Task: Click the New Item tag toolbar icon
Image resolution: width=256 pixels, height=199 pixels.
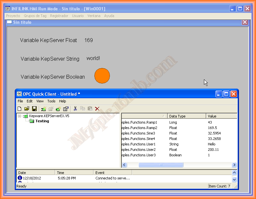Action: (58, 109)
